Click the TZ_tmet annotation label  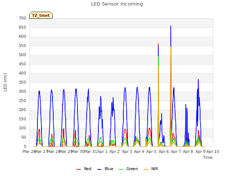point(41,15)
